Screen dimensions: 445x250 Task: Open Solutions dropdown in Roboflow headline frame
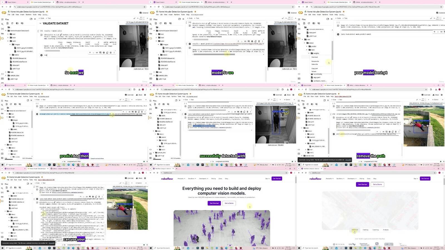(192, 179)
